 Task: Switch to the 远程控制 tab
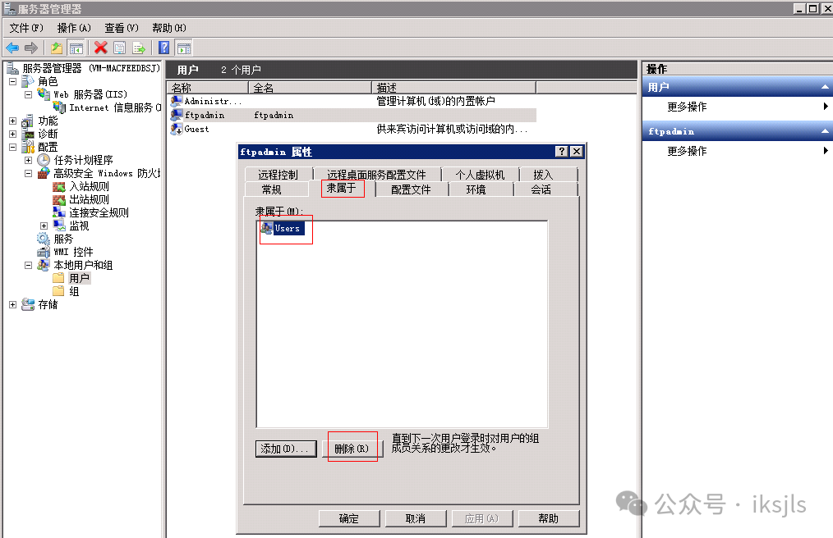click(x=278, y=175)
